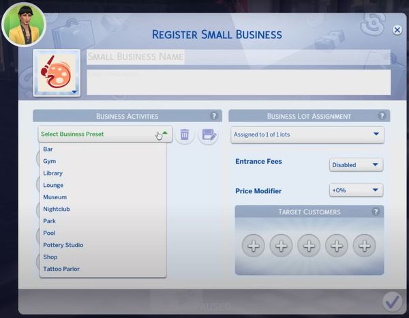The width and height of the screenshot is (409, 318).
Task: Select Bar from the preset list
Action: point(48,149)
